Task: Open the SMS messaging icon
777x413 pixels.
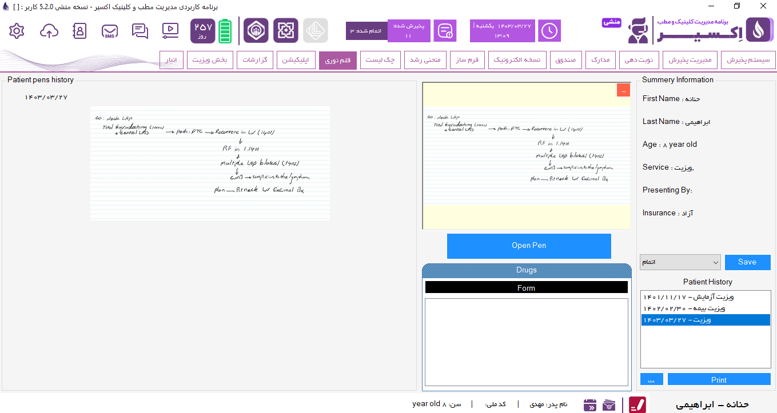Action: [x=110, y=31]
